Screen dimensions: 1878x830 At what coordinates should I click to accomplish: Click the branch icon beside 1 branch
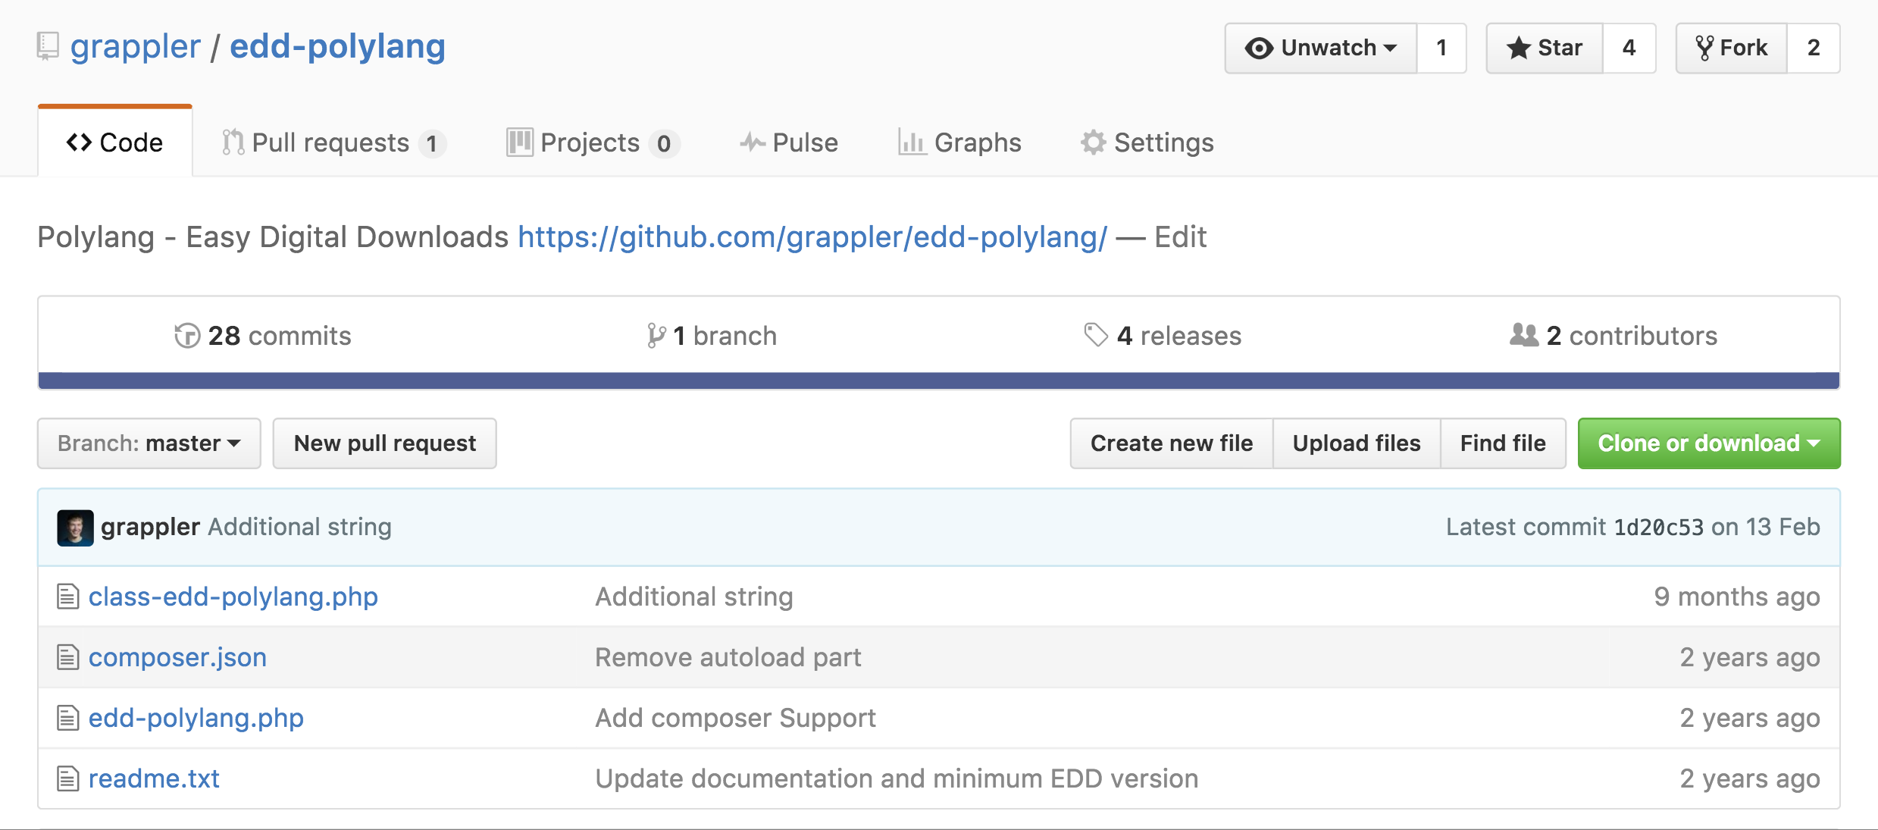pyautogui.click(x=656, y=336)
